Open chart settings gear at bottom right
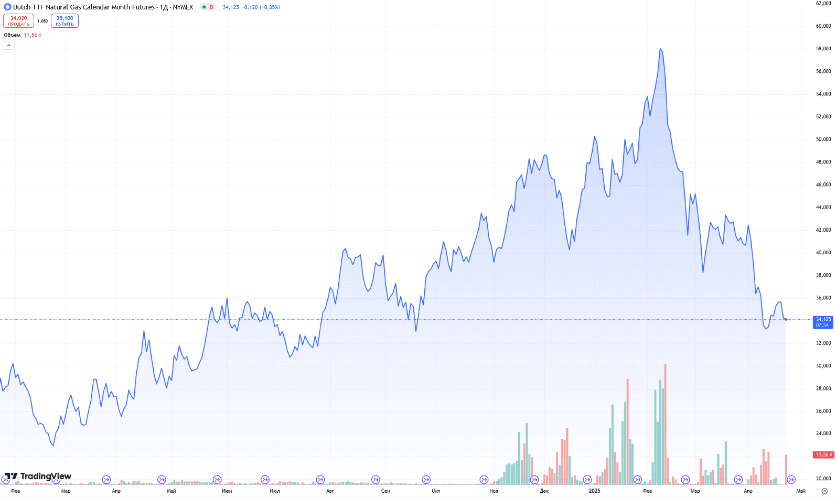836x498 pixels. point(824,491)
